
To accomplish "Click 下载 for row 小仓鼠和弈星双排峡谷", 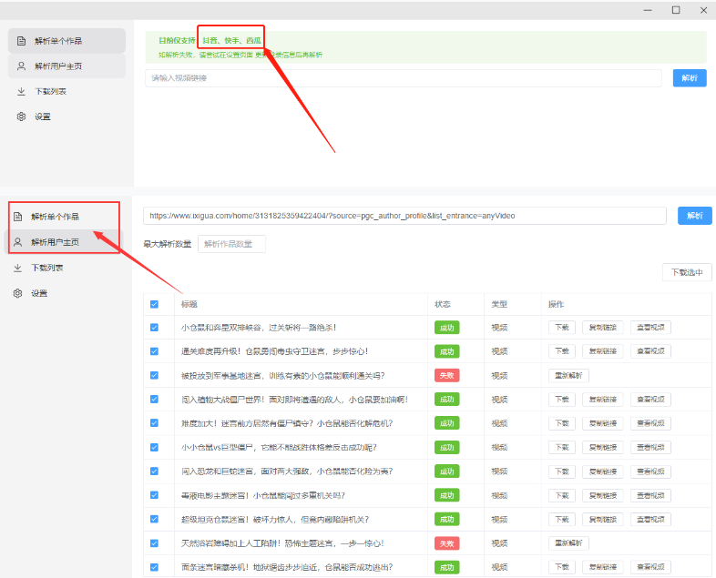I will click(x=562, y=328).
